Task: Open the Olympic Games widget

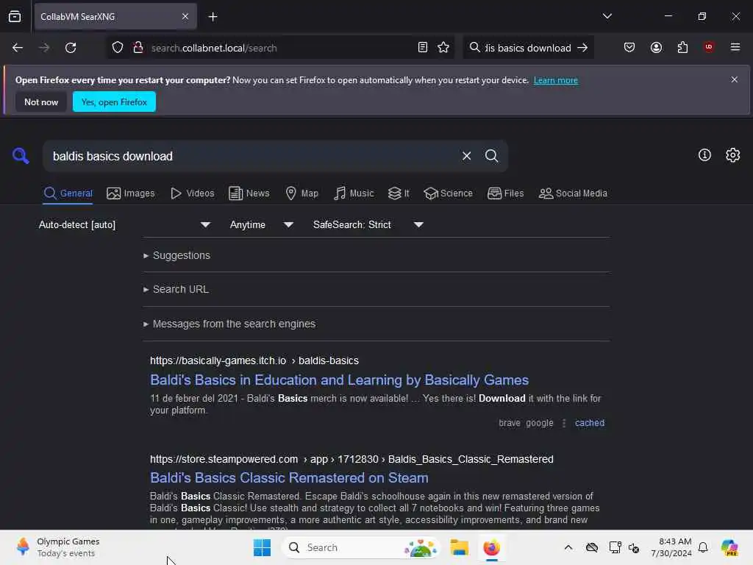Action: tap(57, 547)
